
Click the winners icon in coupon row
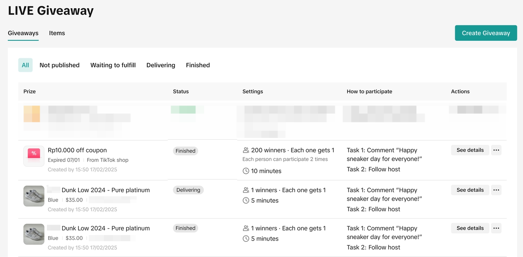(x=246, y=150)
